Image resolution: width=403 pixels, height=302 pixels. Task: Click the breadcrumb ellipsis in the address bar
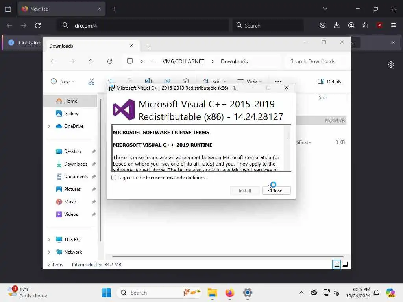153,61
